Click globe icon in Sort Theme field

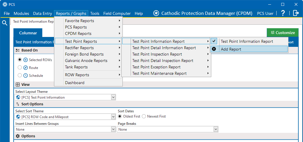[x=18, y=117]
